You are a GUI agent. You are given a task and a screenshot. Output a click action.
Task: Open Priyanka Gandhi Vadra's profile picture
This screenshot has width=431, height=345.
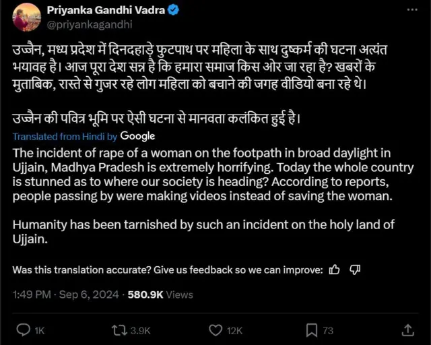(x=28, y=17)
